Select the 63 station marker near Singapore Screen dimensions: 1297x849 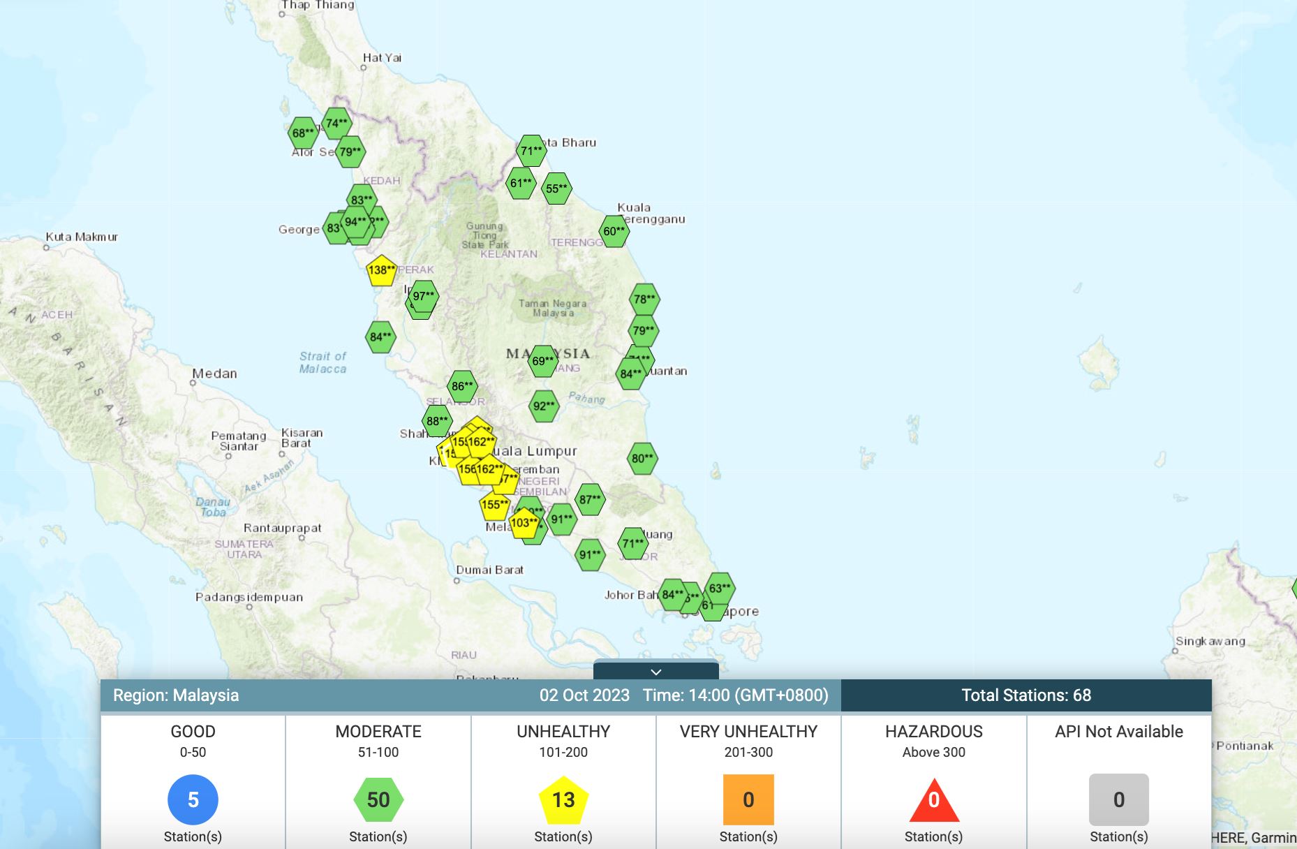720,588
